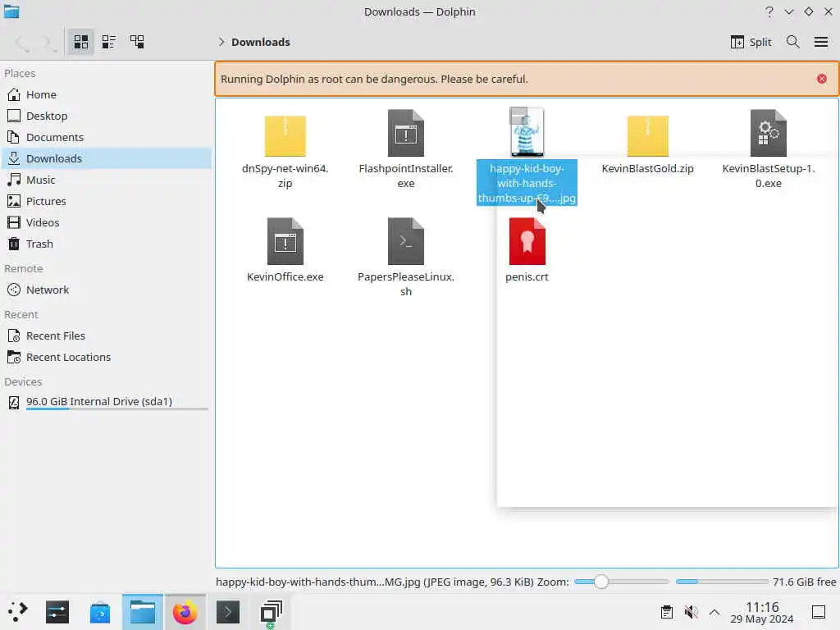Adjust the icon Zoom slider
The width and height of the screenshot is (840, 630).
[622, 582]
